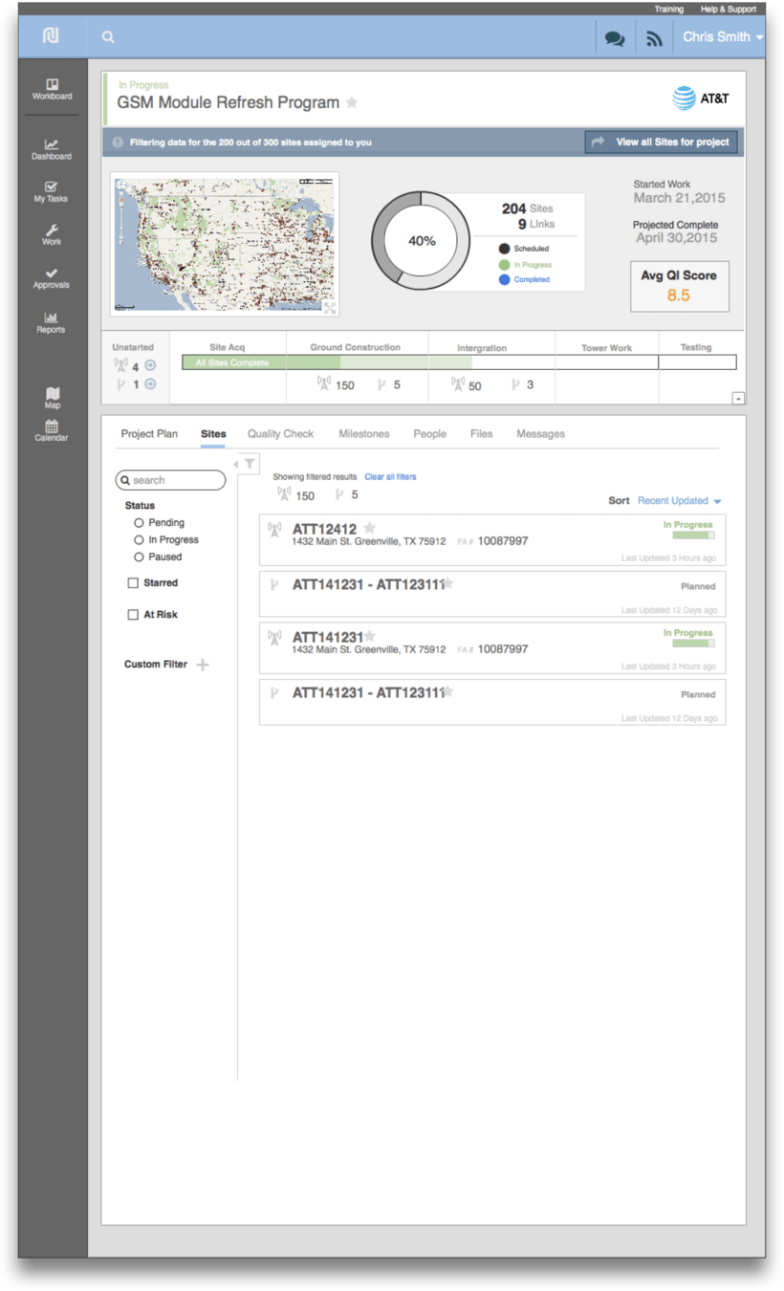This screenshot has width=784, height=1291.
Task: Switch to the Files tab
Action: (482, 434)
